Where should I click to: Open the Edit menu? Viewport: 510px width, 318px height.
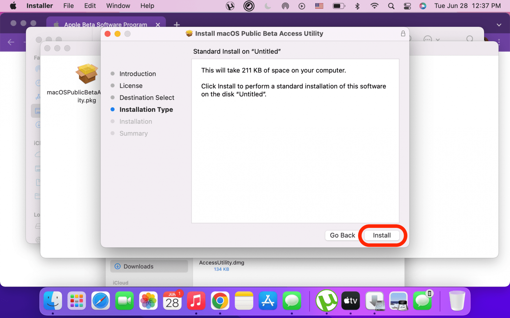pos(90,6)
